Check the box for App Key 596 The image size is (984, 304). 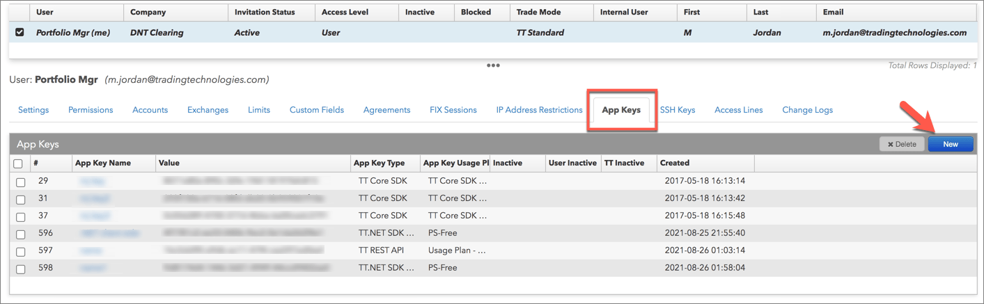(x=21, y=234)
